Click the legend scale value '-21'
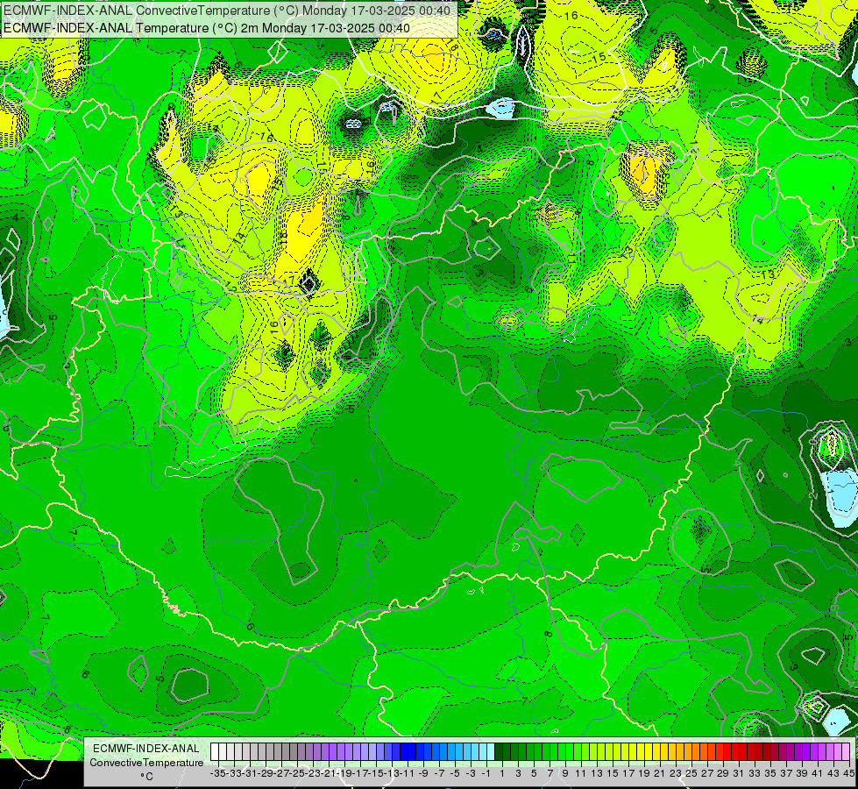The width and height of the screenshot is (858, 789). (x=329, y=773)
